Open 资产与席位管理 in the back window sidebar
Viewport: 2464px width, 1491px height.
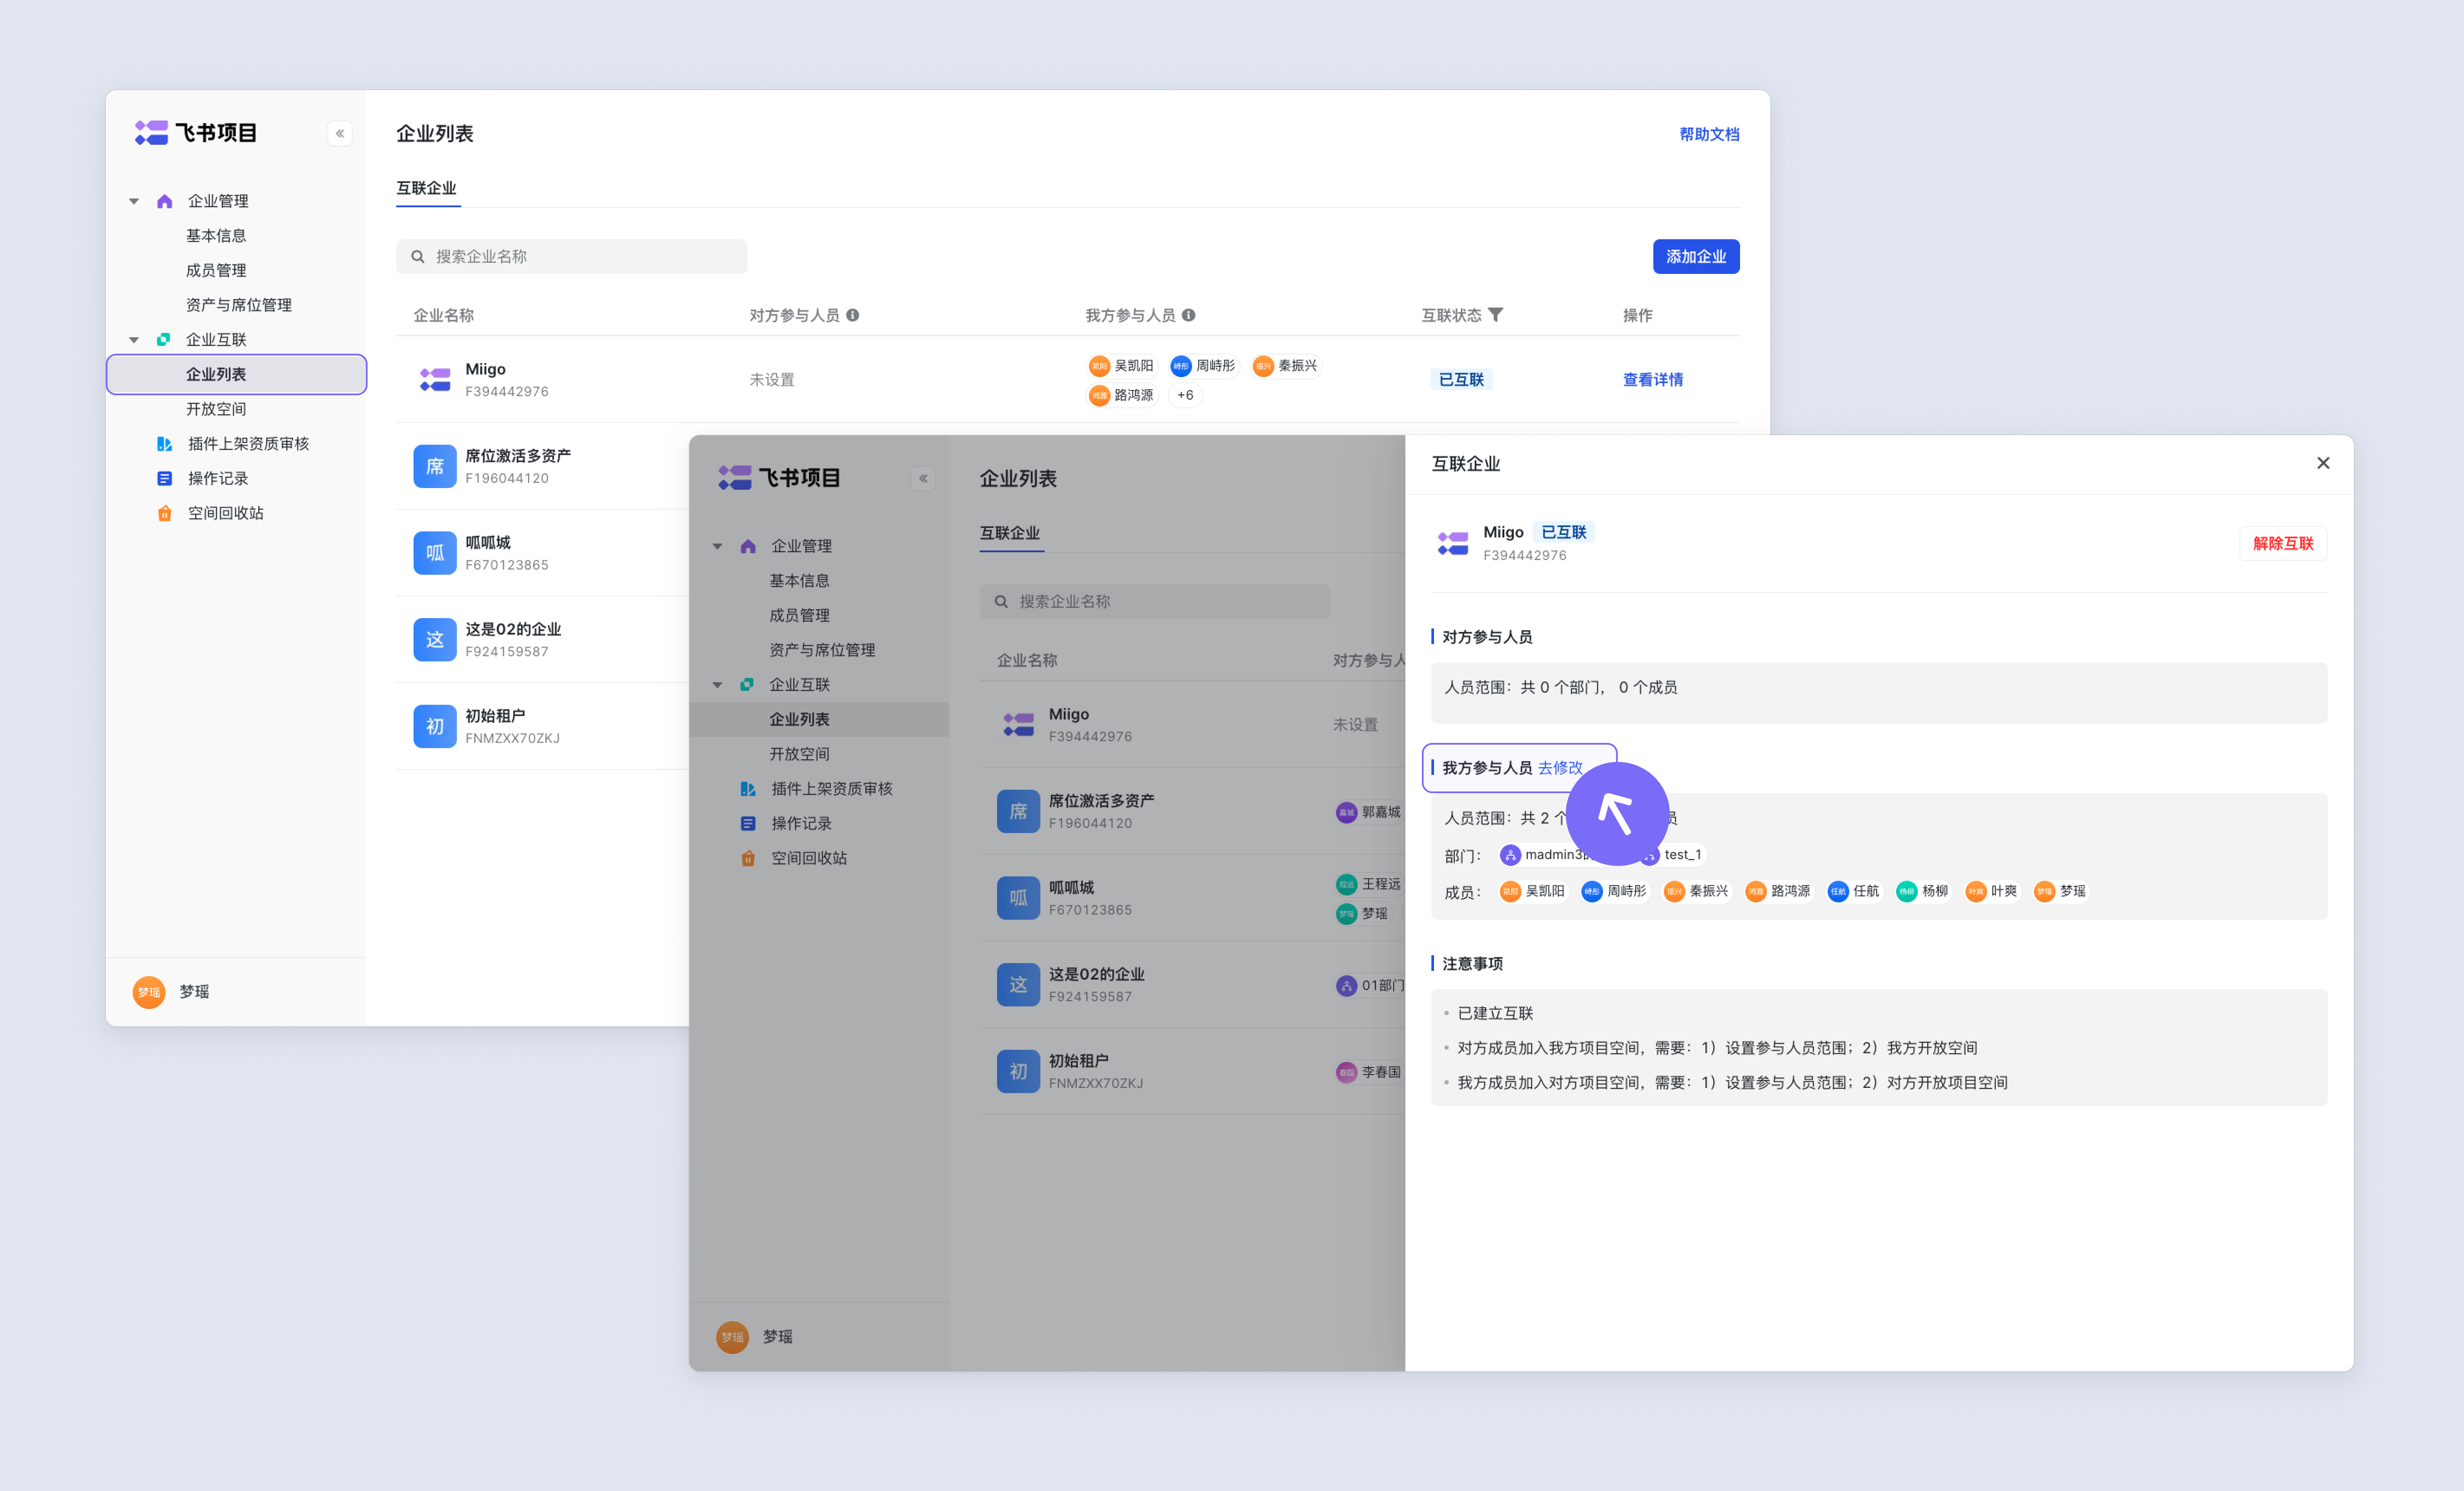pyautogui.click(x=239, y=305)
